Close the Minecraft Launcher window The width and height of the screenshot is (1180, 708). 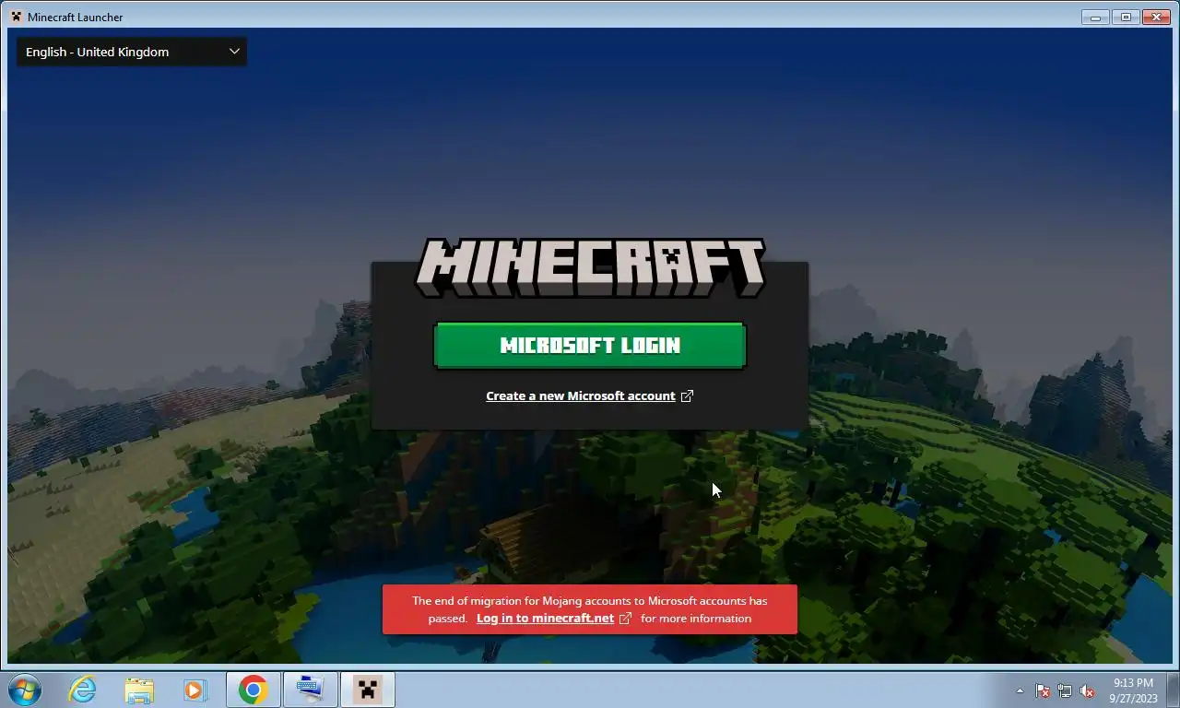[x=1156, y=17]
